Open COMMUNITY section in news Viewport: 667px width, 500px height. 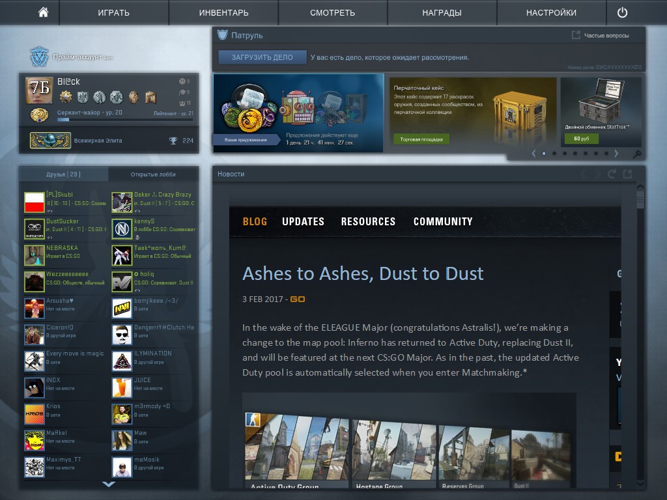point(443,221)
